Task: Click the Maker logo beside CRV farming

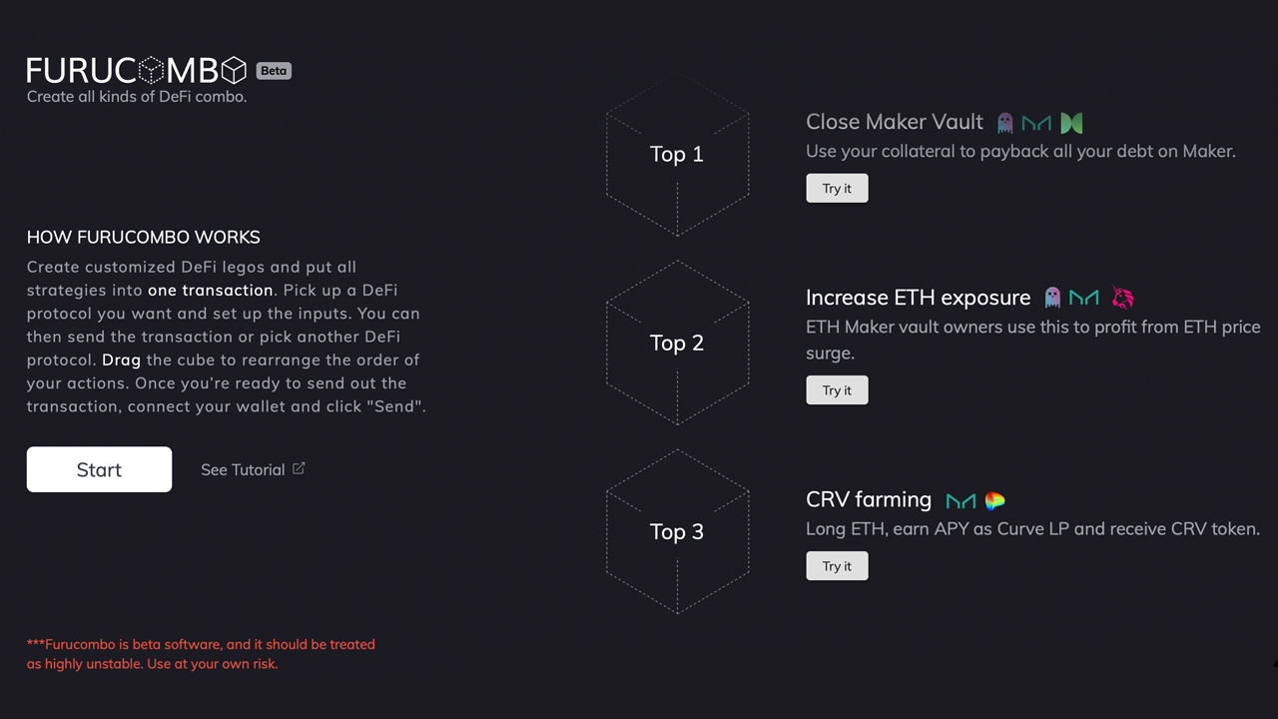Action: point(960,500)
